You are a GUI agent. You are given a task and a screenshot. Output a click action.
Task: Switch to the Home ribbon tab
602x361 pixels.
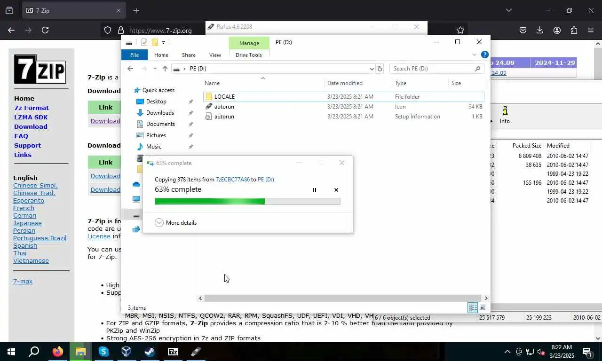coord(161,55)
